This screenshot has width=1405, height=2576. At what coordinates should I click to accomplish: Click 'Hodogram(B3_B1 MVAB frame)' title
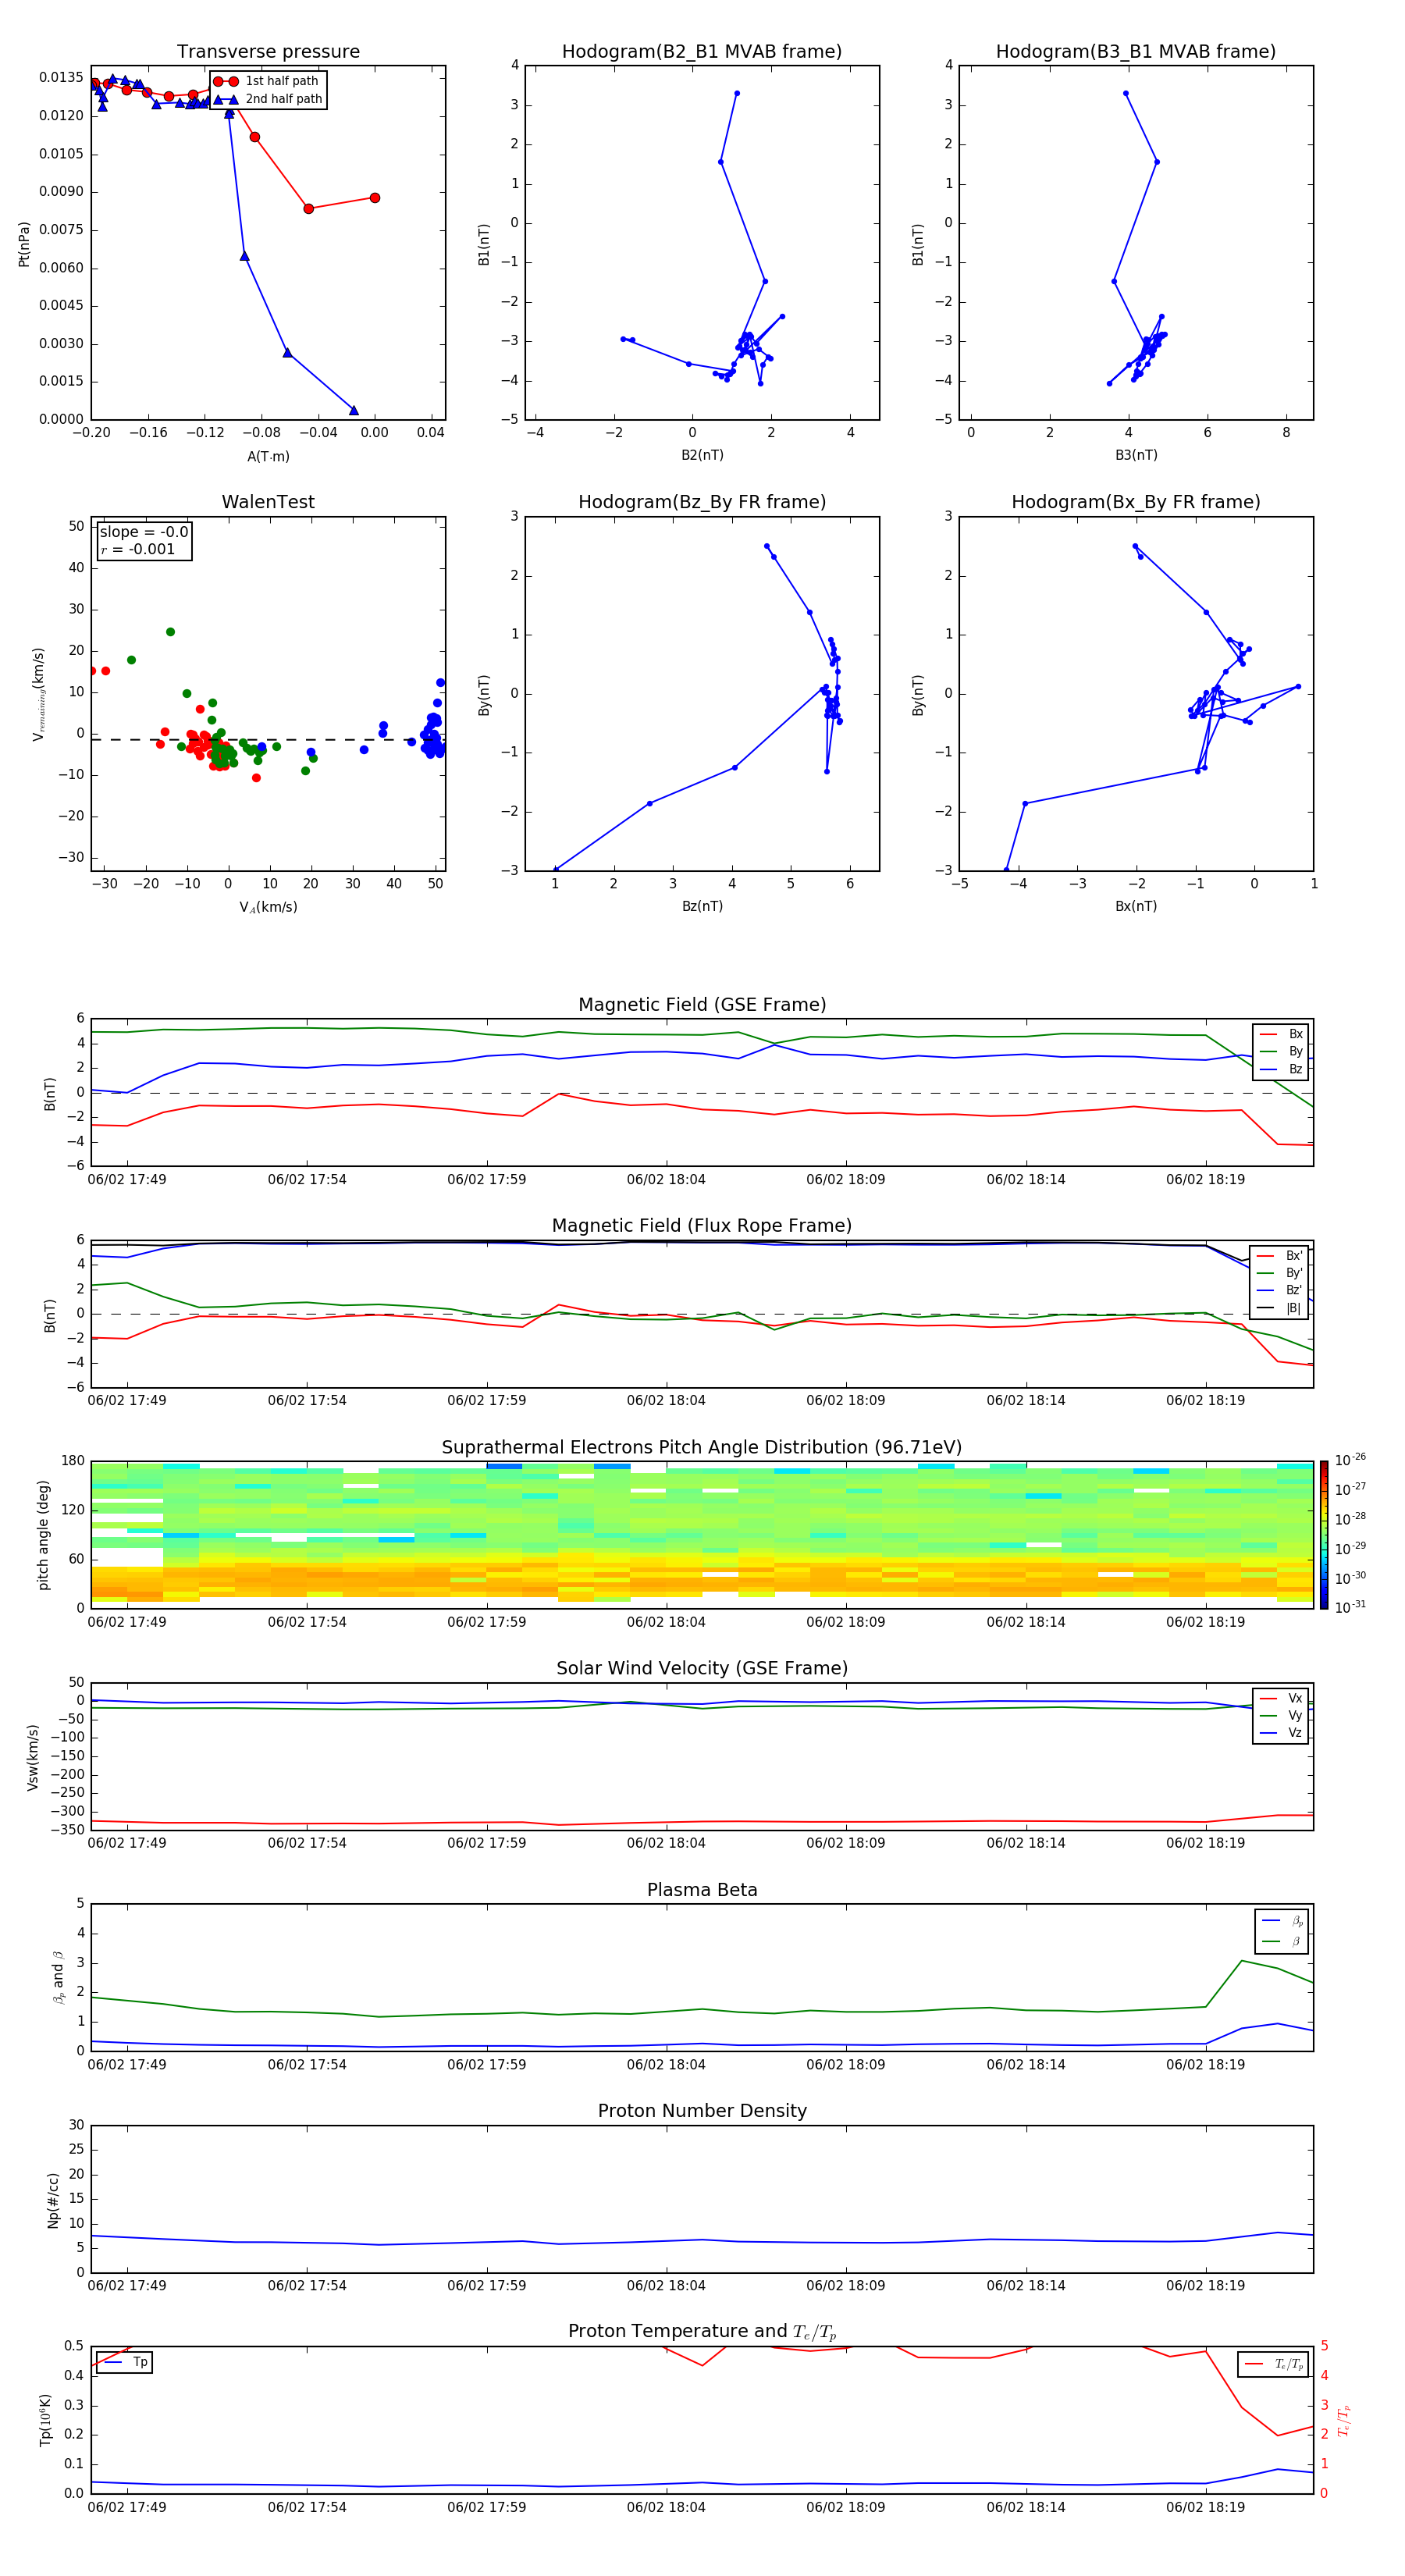[1136, 52]
